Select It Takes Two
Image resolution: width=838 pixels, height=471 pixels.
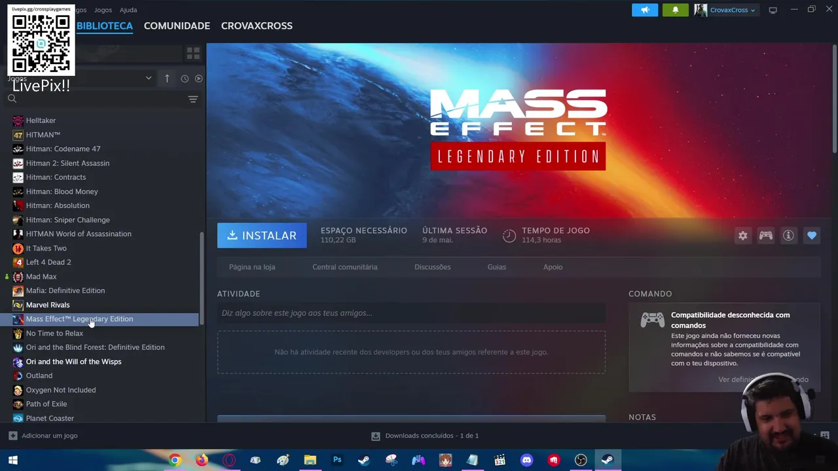pyautogui.click(x=46, y=248)
